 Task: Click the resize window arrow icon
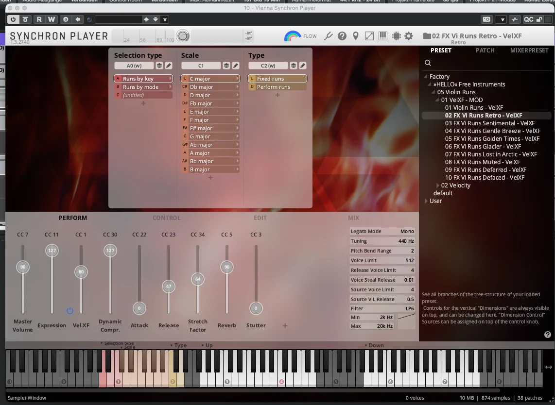[x=369, y=36]
